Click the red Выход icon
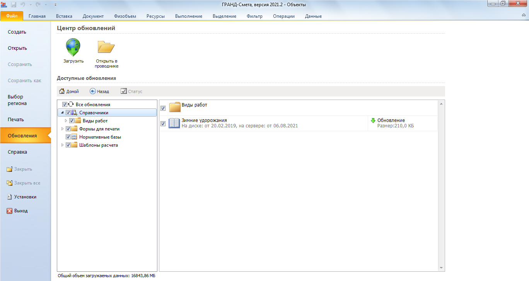The height and width of the screenshot is (281, 529). [x=10, y=211]
